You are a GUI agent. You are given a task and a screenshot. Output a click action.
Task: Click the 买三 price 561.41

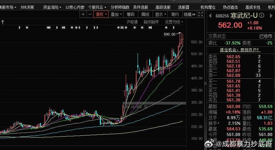233,91
